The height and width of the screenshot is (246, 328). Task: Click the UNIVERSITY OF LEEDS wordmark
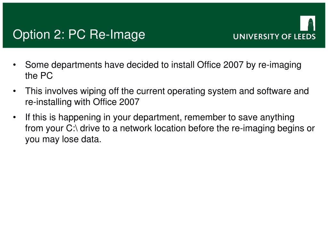(274, 37)
